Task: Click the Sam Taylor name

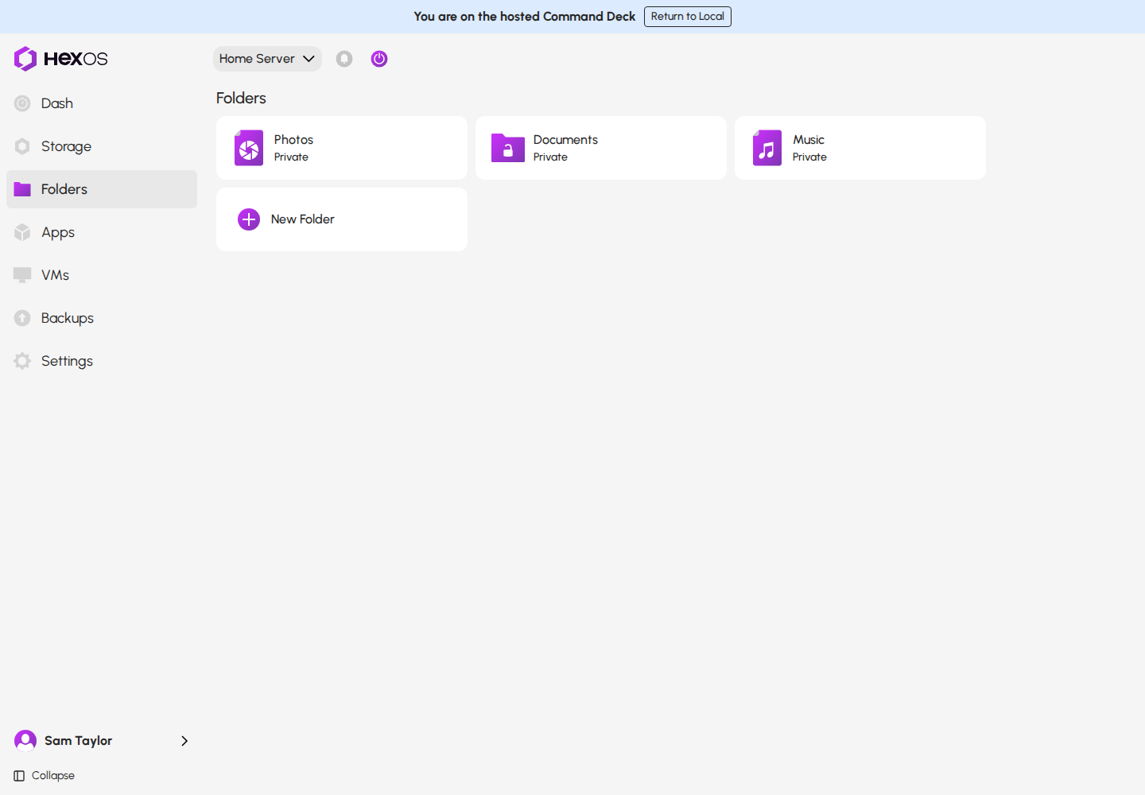Action: pyautogui.click(x=78, y=741)
